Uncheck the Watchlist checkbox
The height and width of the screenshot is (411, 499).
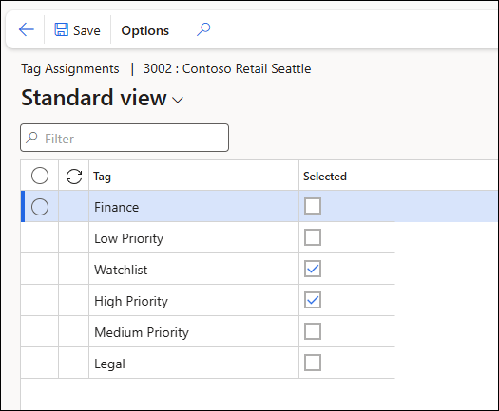pos(313,269)
